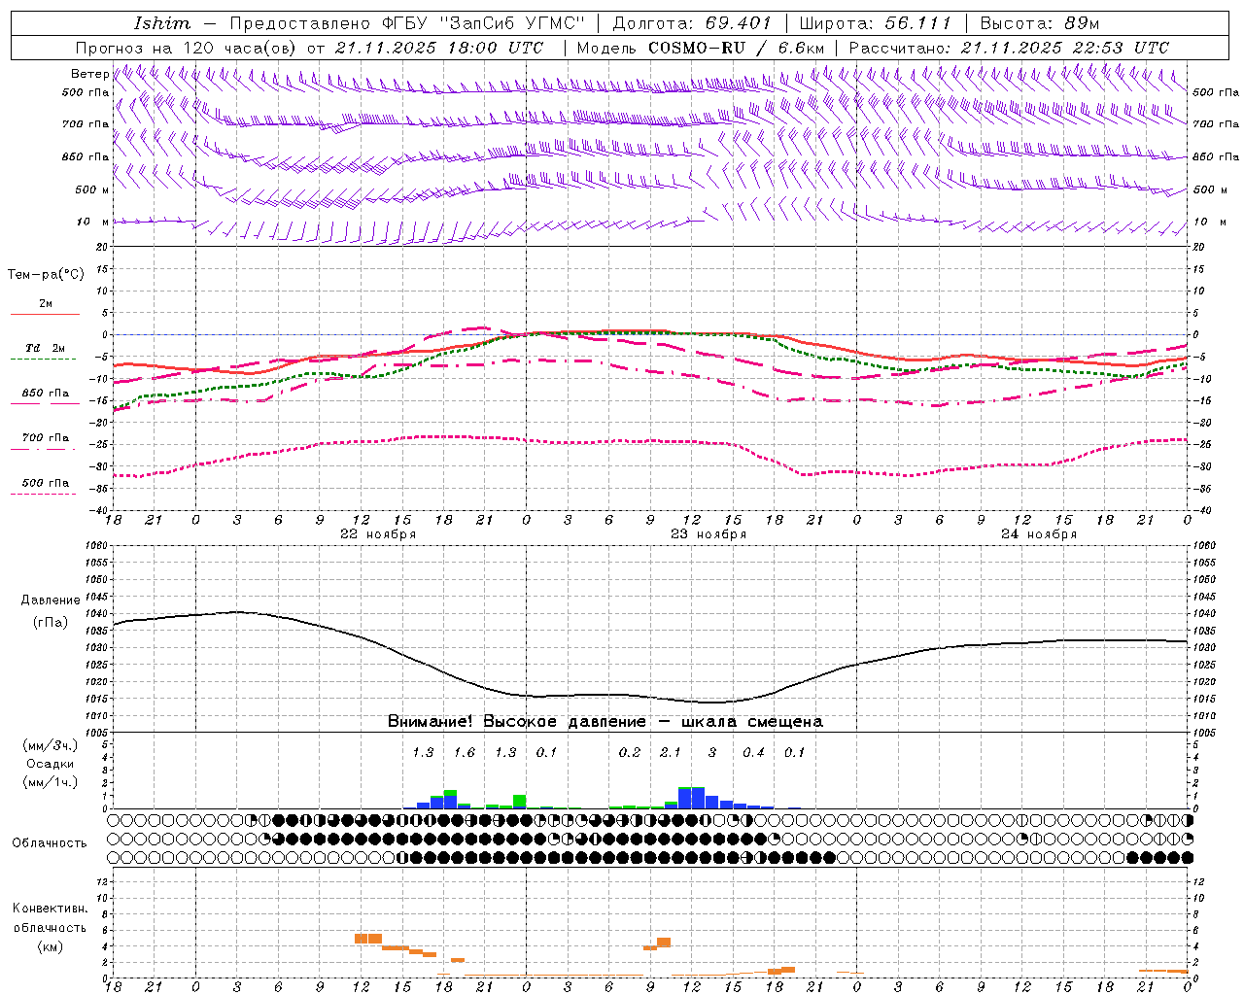1244x995 pixels.
Task: Select the elevation text "Высота: 89м"
Action: pyautogui.click(x=1040, y=22)
